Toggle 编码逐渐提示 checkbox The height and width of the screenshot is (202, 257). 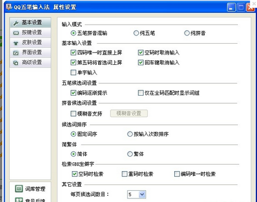pyautogui.click(x=74, y=93)
